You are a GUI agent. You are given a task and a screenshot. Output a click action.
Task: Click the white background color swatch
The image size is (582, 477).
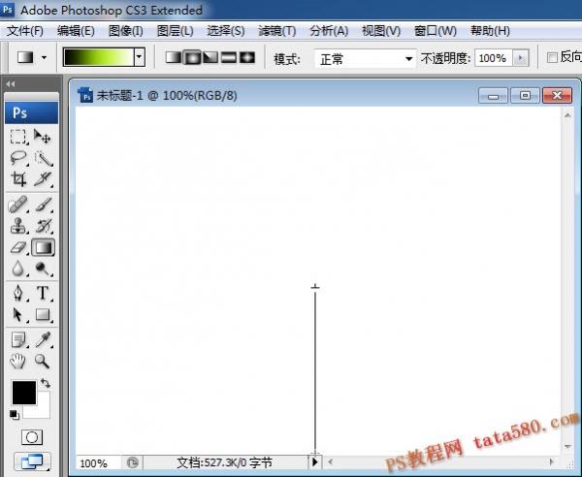click(43, 411)
